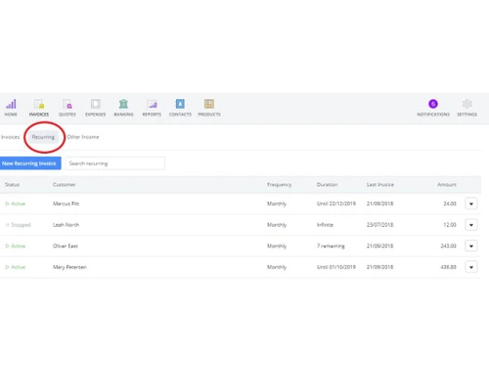Sort by the Frequency column header
Image resolution: width=489 pixels, height=367 pixels.
(280, 185)
